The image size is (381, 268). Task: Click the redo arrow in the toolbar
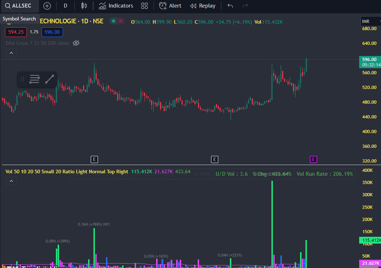(245, 6)
